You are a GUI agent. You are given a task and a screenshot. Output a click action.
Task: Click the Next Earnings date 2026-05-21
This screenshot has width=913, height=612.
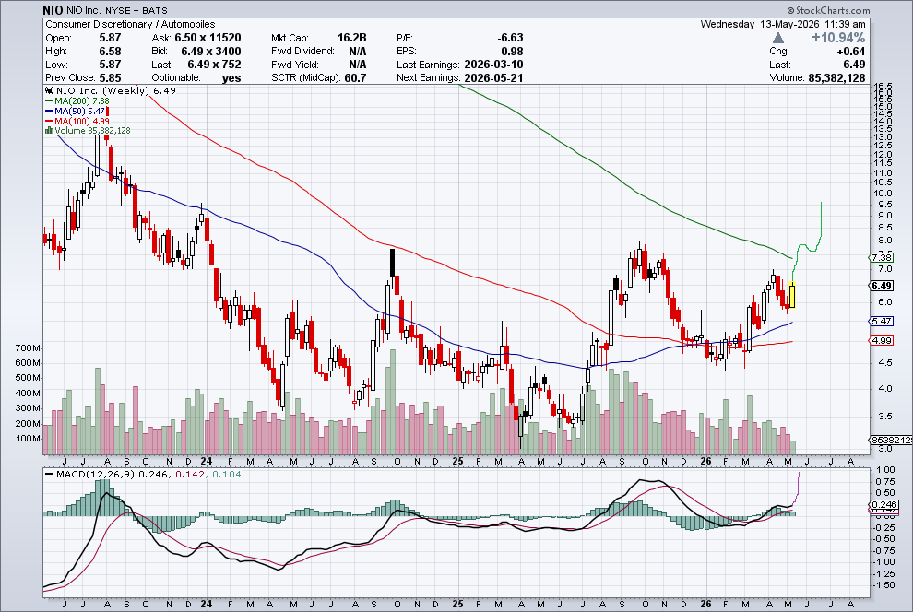point(493,78)
